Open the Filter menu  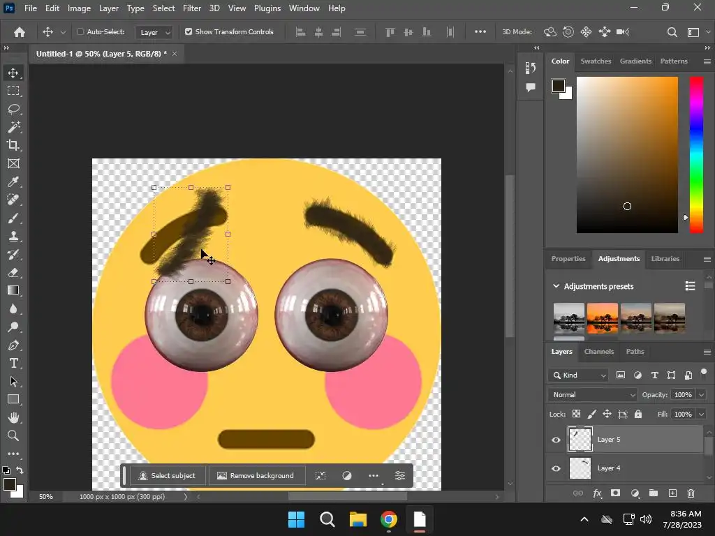[x=192, y=8]
